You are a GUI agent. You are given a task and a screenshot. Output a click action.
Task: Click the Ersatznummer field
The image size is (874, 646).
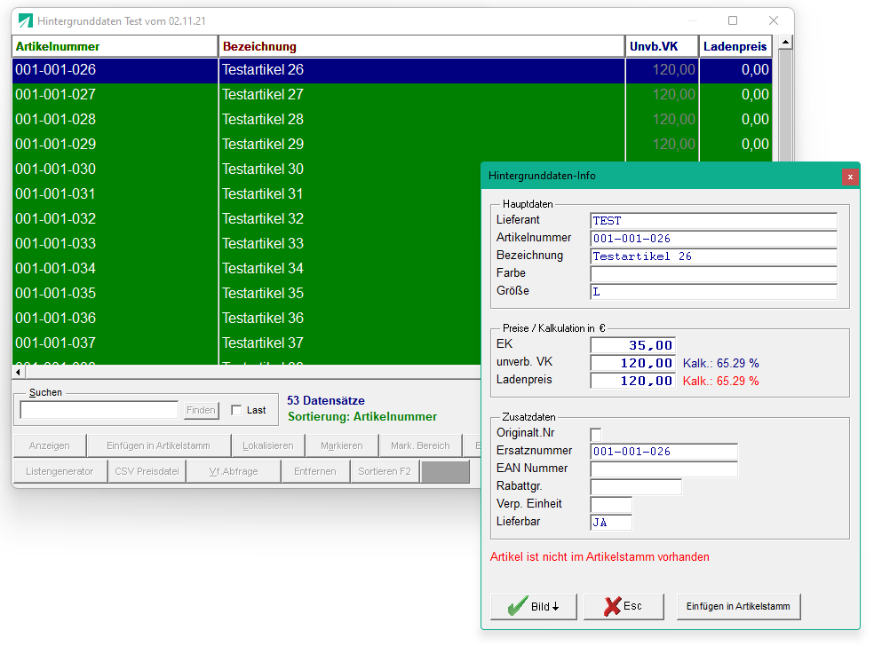(x=663, y=452)
